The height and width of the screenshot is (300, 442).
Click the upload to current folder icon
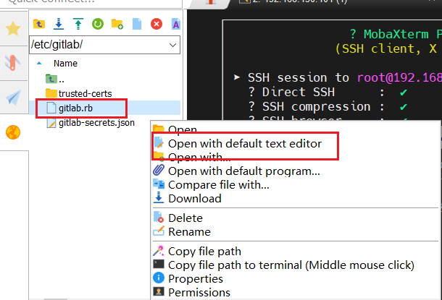click(78, 25)
